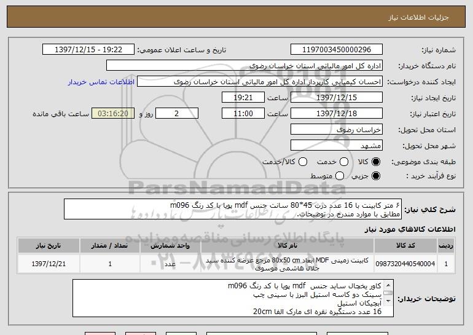Click the need number field 1197003450000296
Viewport: 473px width, 335px height.
[x=337, y=50]
